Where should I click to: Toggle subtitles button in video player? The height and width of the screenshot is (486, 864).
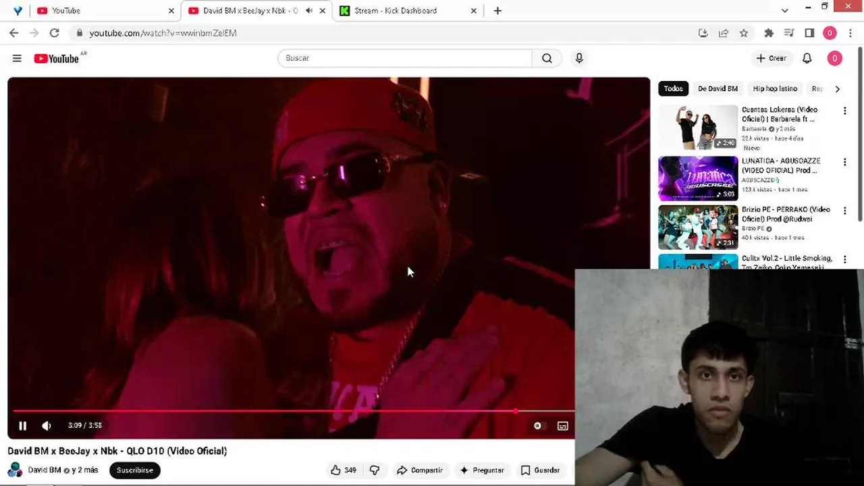click(x=562, y=426)
